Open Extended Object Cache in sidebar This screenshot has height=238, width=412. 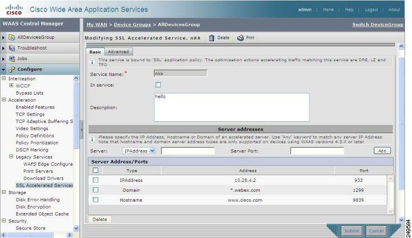(x=42, y=214)
